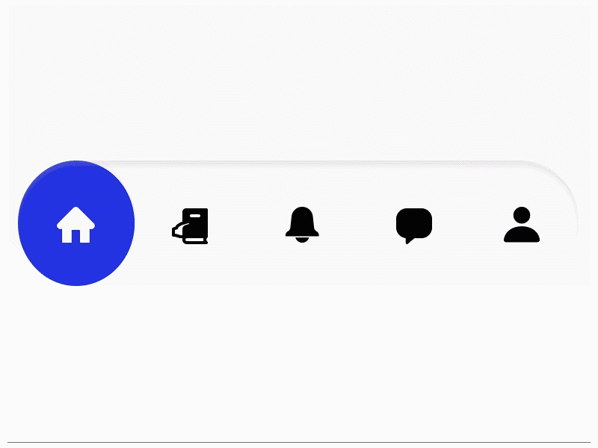Go to the Profile tab
Screen dimensions: 598x448
pyautogui.click(x=522, y=225)
